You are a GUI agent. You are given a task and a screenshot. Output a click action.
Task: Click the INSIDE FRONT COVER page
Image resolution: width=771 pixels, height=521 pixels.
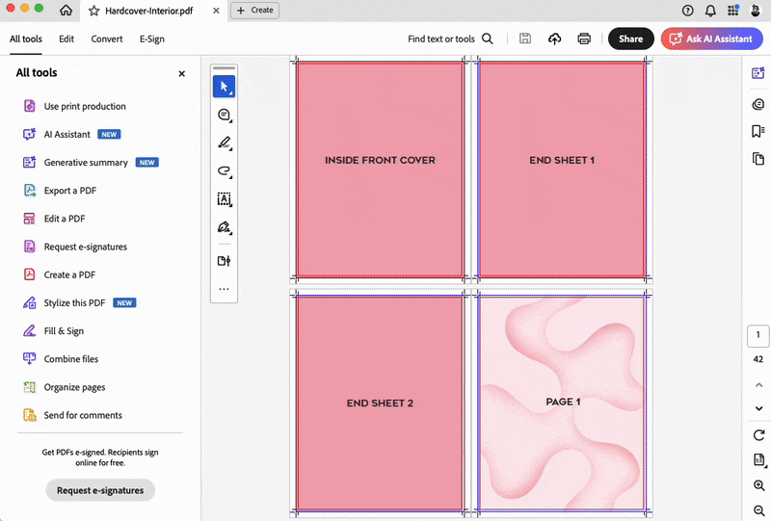(380, 169)
